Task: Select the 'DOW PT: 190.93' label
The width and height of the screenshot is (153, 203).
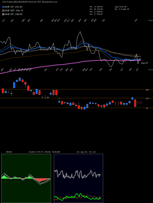Action: pyautogui.click(x=13, y=14)
